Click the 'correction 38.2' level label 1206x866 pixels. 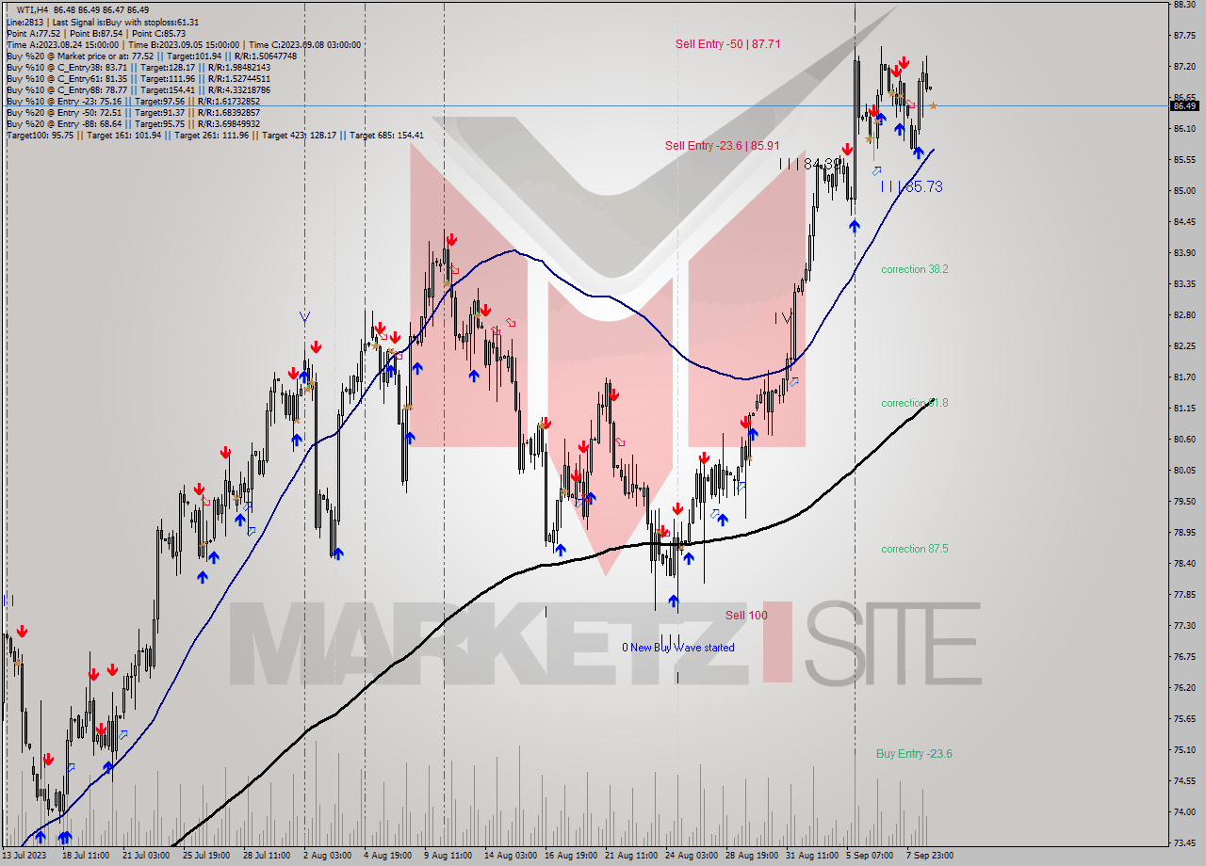(x=914, y=269)
